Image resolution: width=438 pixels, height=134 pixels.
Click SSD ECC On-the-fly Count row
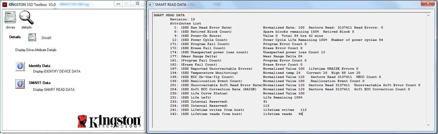coord(275,77)
